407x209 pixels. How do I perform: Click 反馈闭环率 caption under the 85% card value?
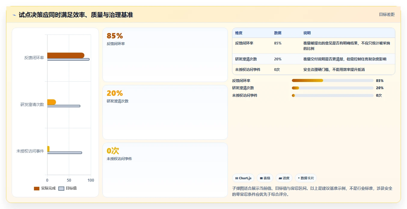[x=116, y=44]
